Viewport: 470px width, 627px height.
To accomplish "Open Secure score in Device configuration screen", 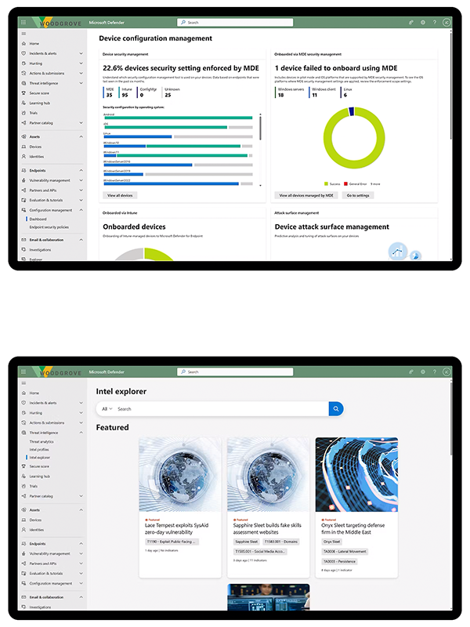I will pyautogui.click(x=39, y=93).
